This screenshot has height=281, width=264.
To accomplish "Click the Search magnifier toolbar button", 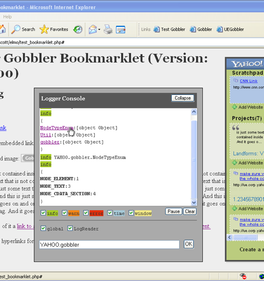I will click(x=23, y=30).
